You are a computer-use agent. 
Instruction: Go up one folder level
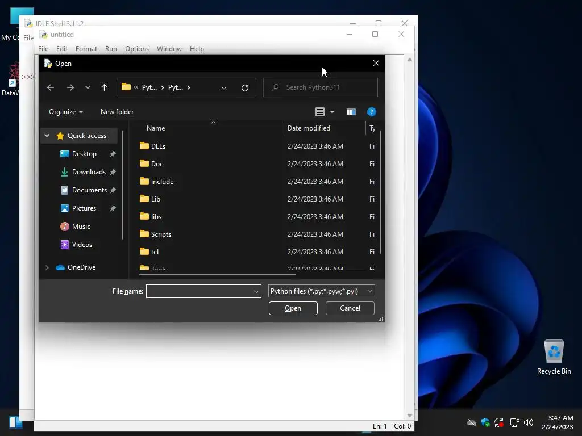pyautogui.click(x=105, y=87)
